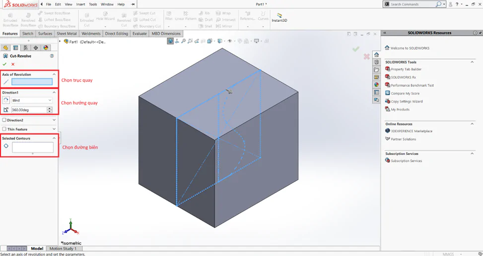This screenshot has height=256, width=483.
Task: Open the Custom Properties tab in task pane
Action: pyautogui.click(x=376, y=92)
